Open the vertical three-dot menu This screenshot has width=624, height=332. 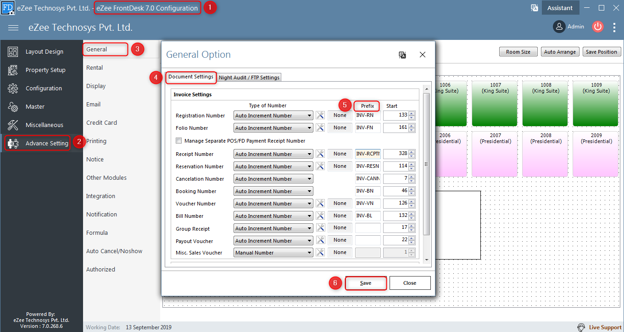pos(614,28)
